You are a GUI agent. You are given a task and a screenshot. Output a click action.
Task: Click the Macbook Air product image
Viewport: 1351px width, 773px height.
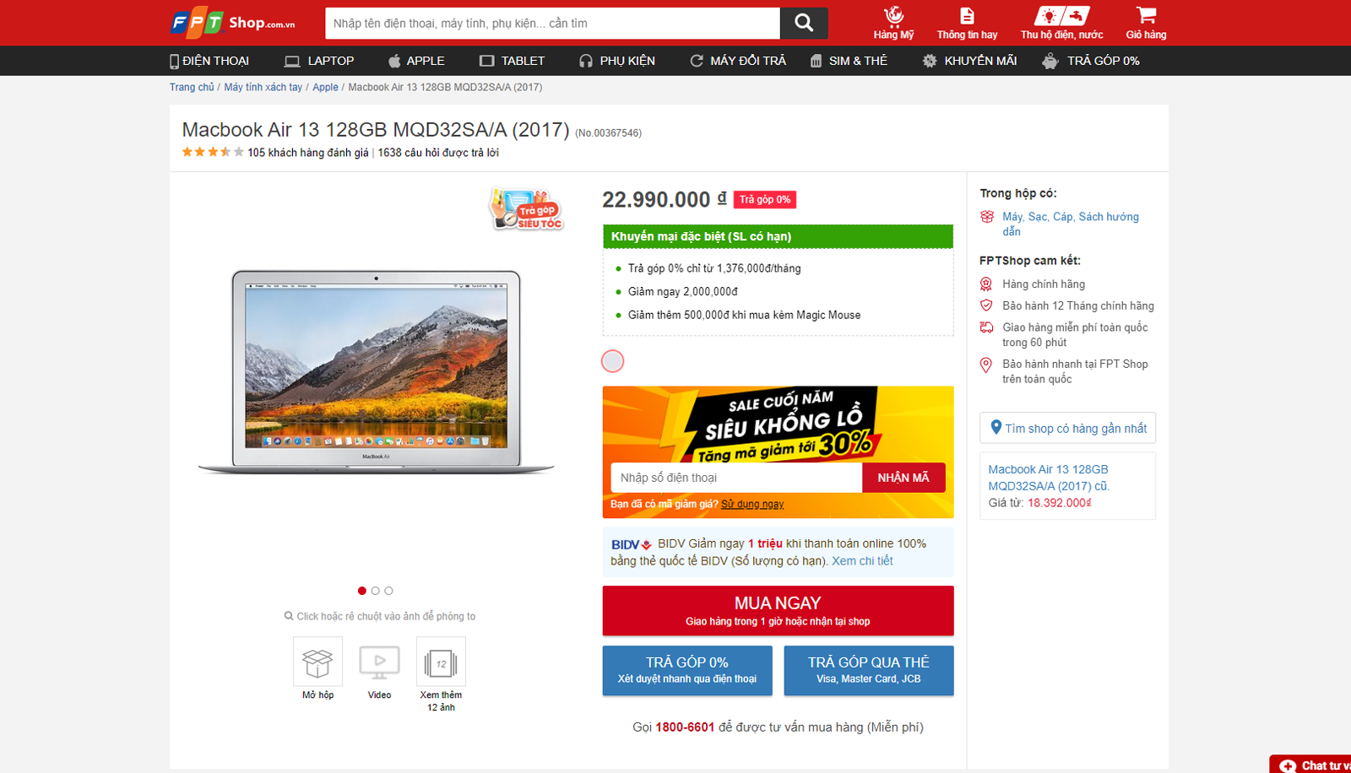click(x=376, y=371)
